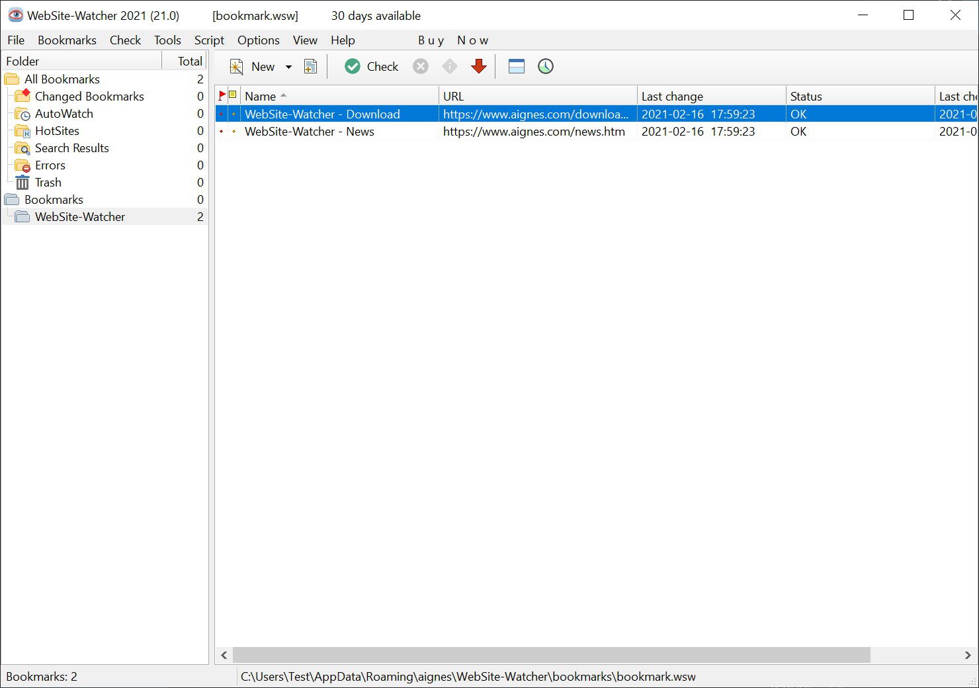This screenshot has width=979, height=688.
Task: Open the Options menu
Action: pyautogui.click(x=258, y=40)
